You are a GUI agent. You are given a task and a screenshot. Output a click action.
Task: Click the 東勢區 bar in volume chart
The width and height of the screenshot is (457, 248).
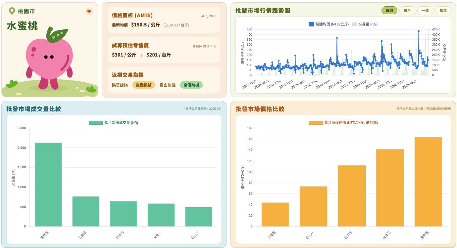[x=48, y=185]
